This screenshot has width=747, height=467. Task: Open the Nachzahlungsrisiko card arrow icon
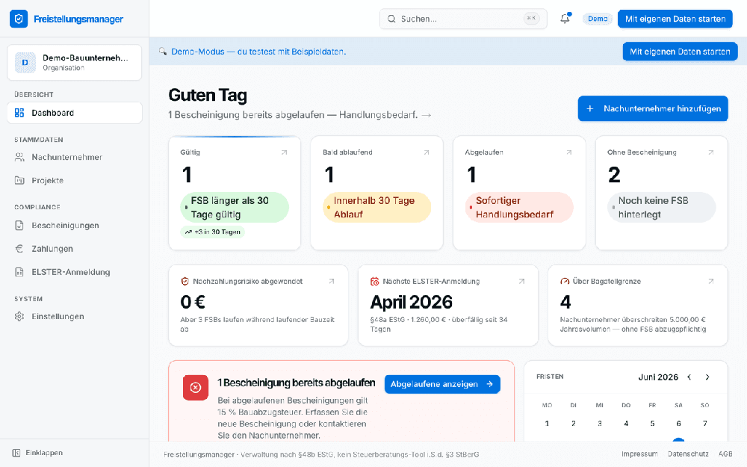[x=332, y=281]
